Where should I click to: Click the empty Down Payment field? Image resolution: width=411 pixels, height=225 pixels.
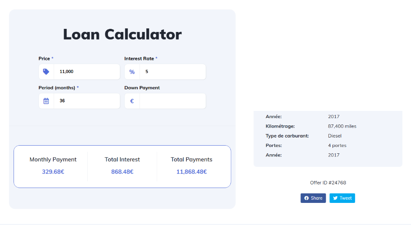click(173, 101)
